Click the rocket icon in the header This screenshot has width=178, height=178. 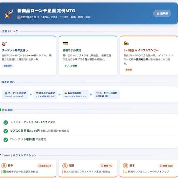tap(9, 13)
